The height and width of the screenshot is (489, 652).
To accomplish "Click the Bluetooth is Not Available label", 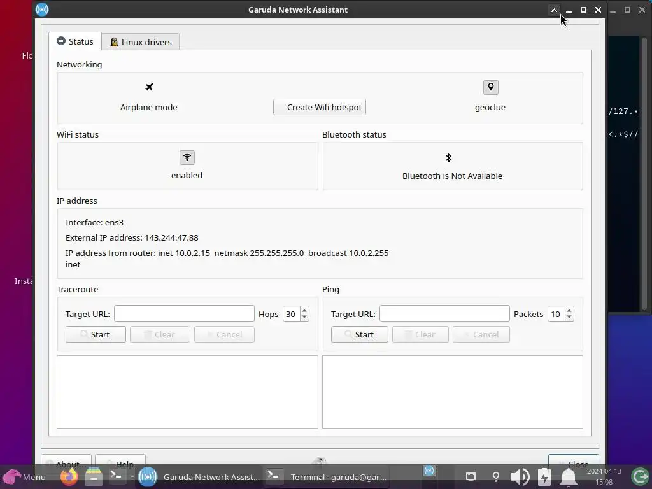I will click(x=453, y=176).
